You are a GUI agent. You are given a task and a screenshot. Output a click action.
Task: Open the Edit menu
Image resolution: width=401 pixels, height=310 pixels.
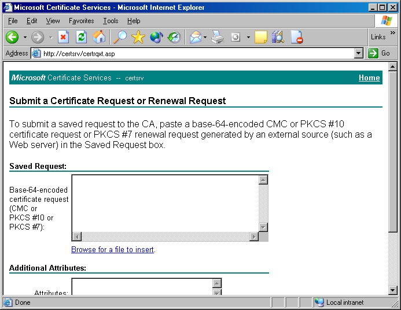point(32,21)
